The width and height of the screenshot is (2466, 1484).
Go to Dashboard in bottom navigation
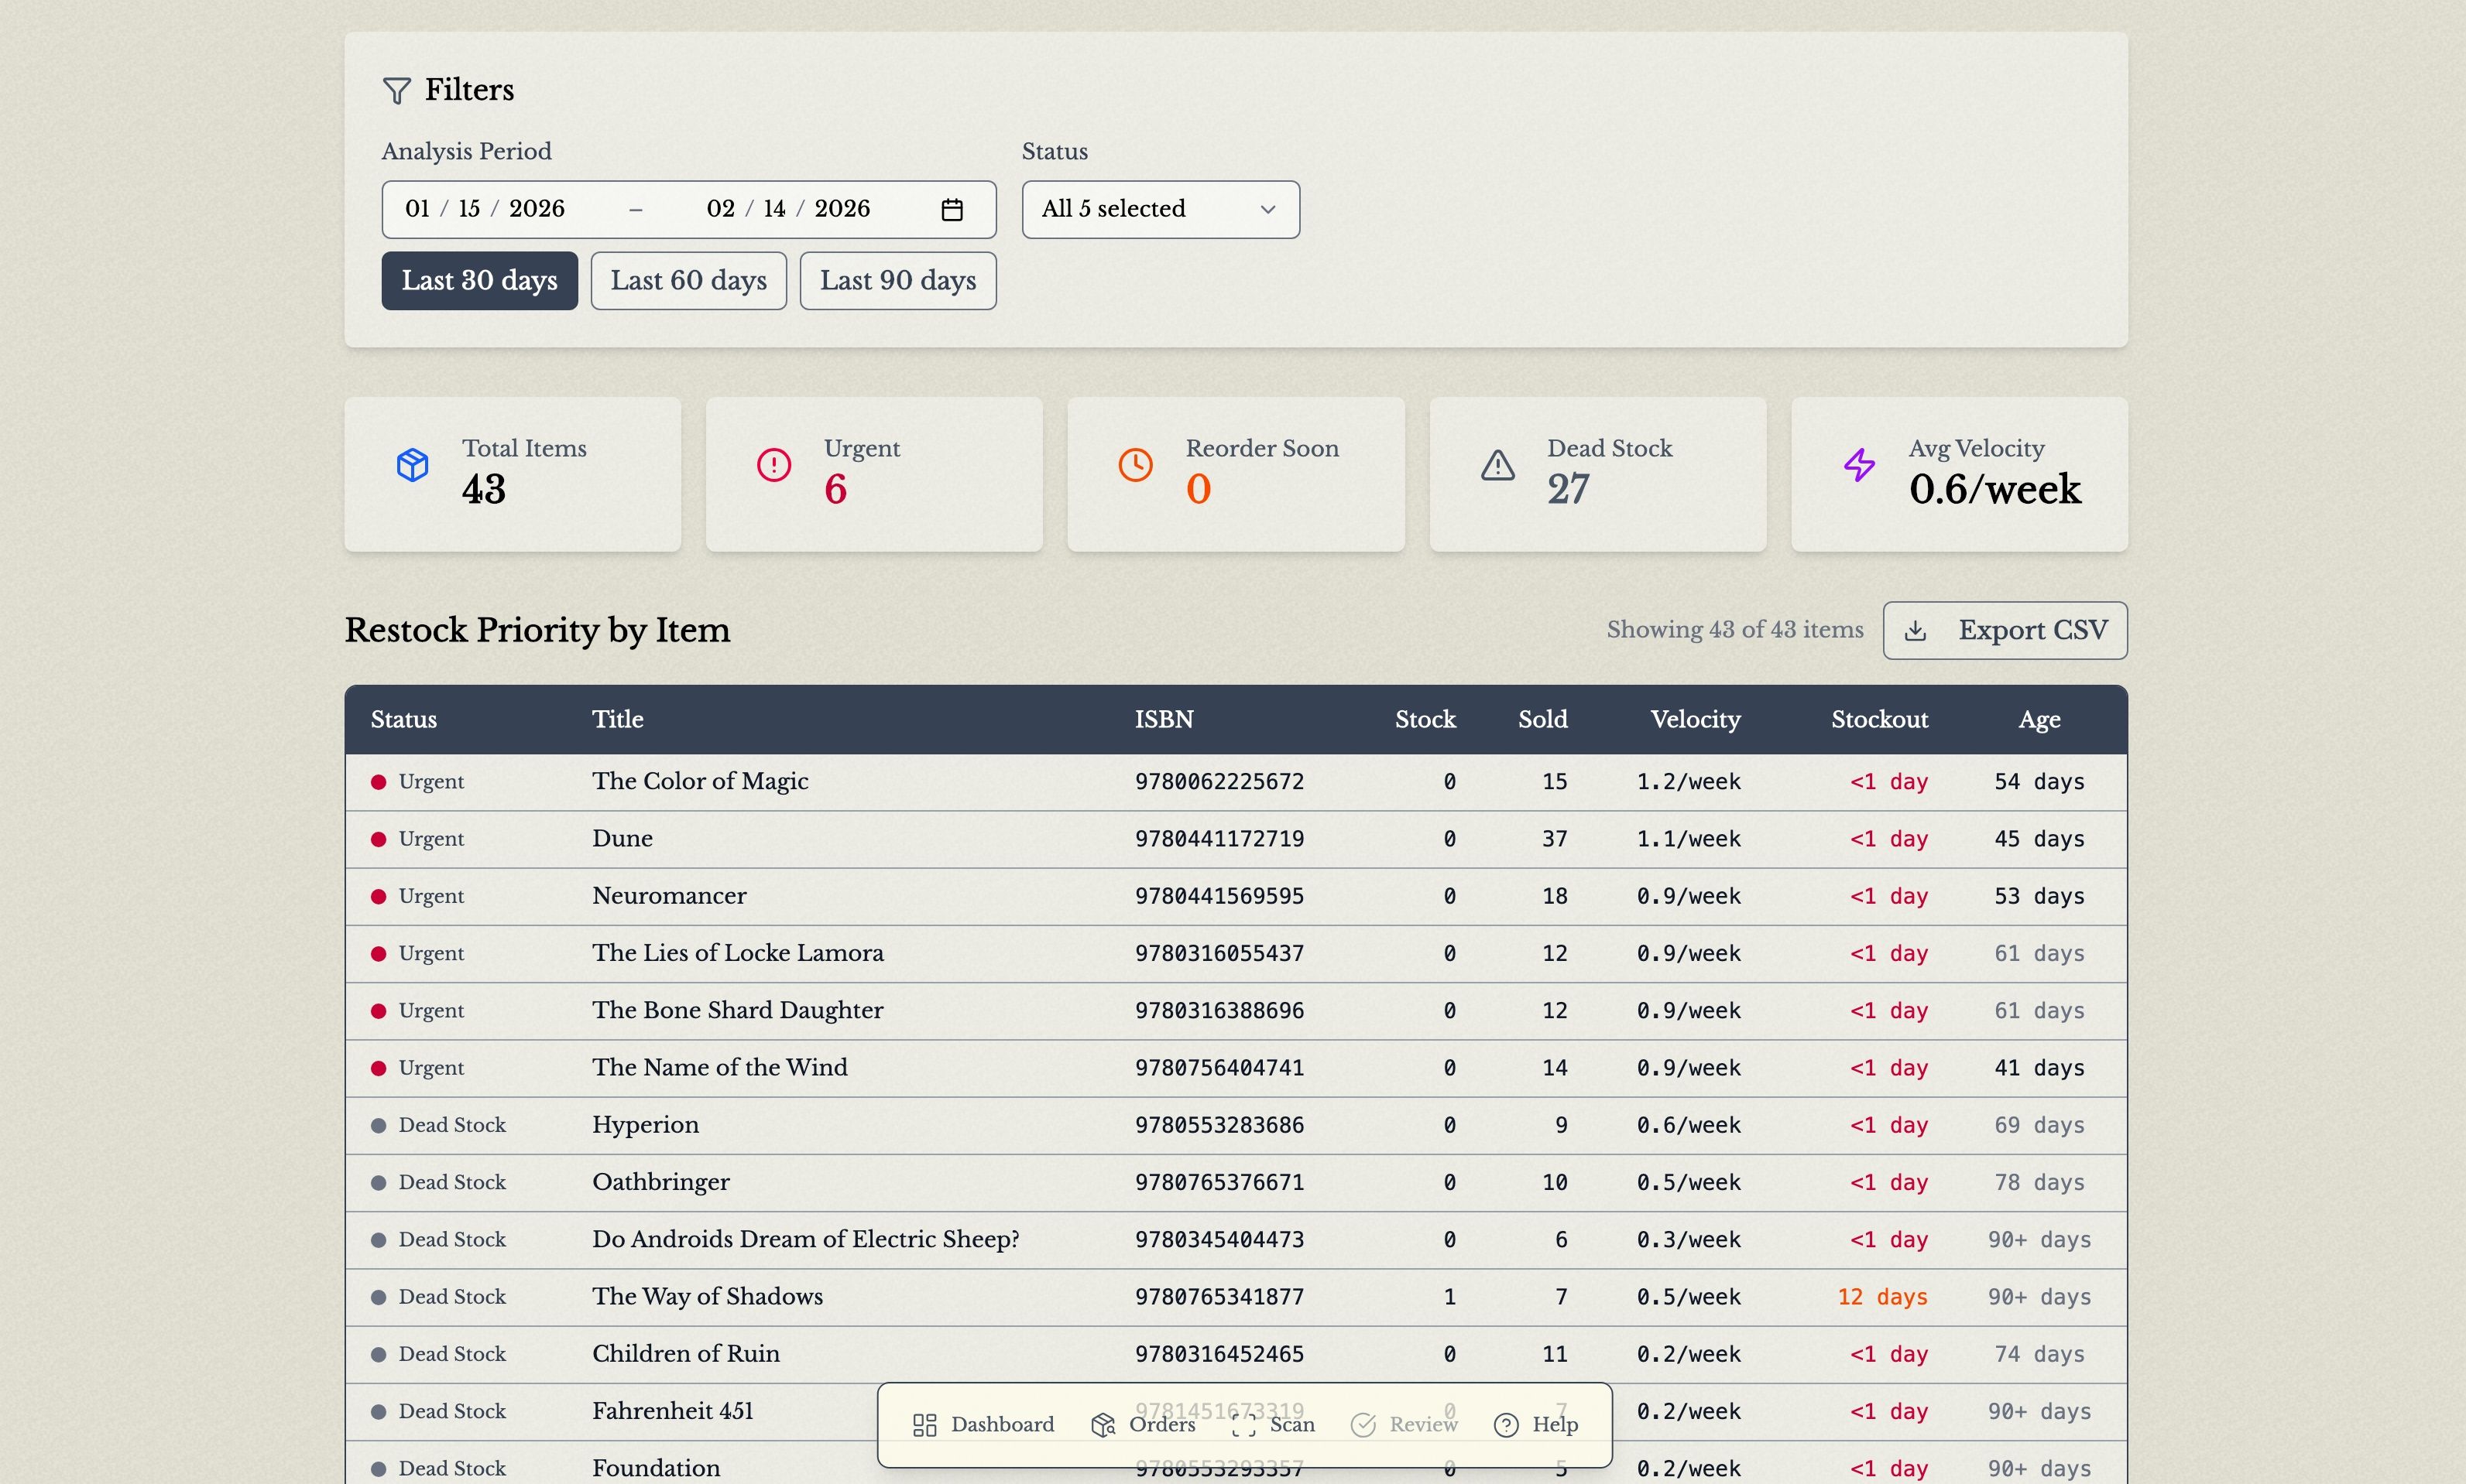pos(983,1424)
